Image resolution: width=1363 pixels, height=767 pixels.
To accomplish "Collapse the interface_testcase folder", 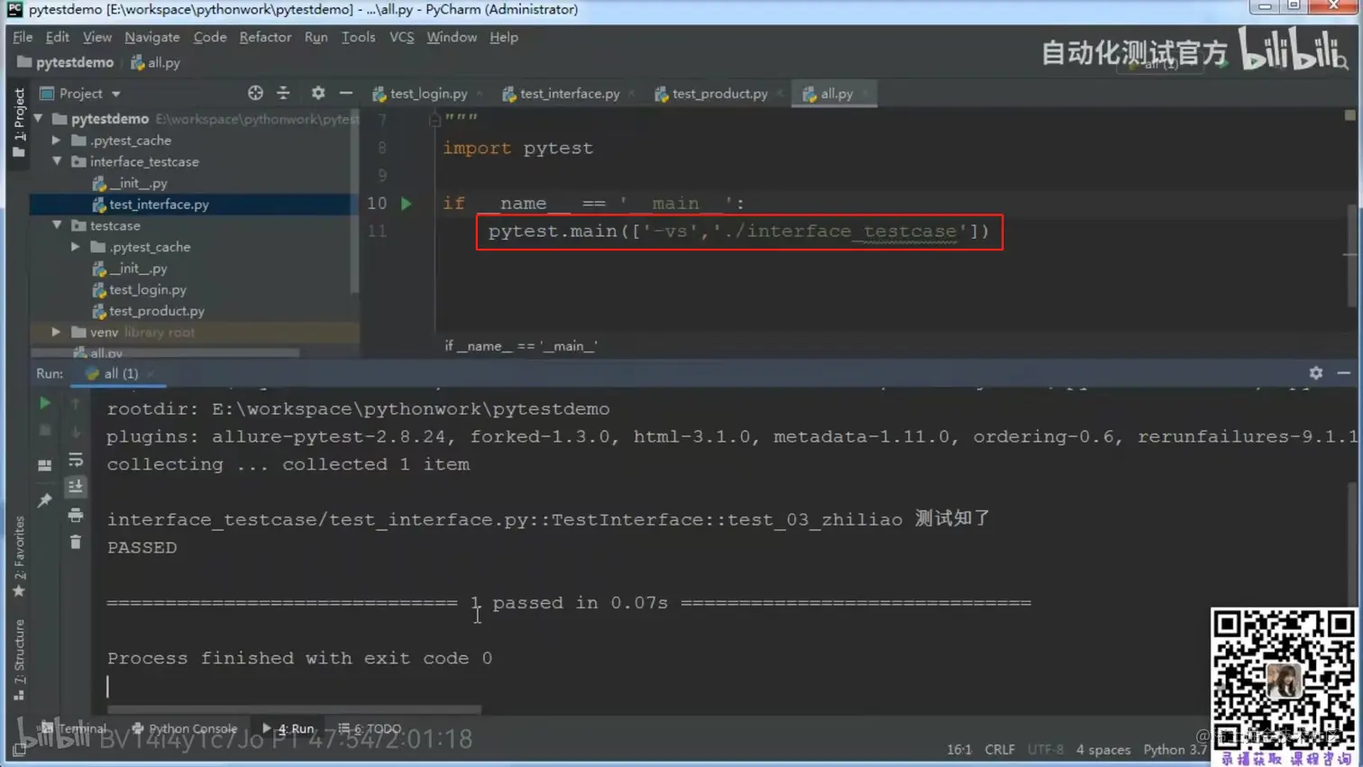I will [57, 162].
